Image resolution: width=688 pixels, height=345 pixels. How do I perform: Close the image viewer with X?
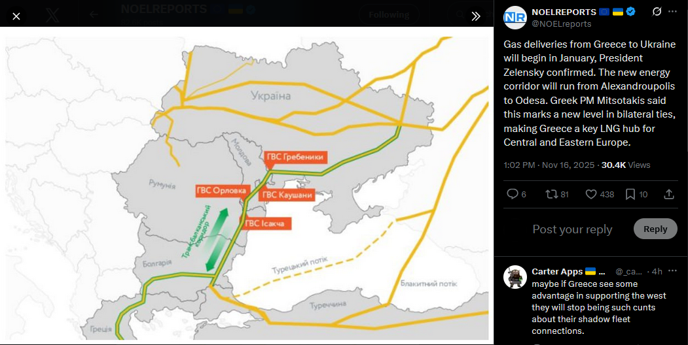tap(16, 16)
